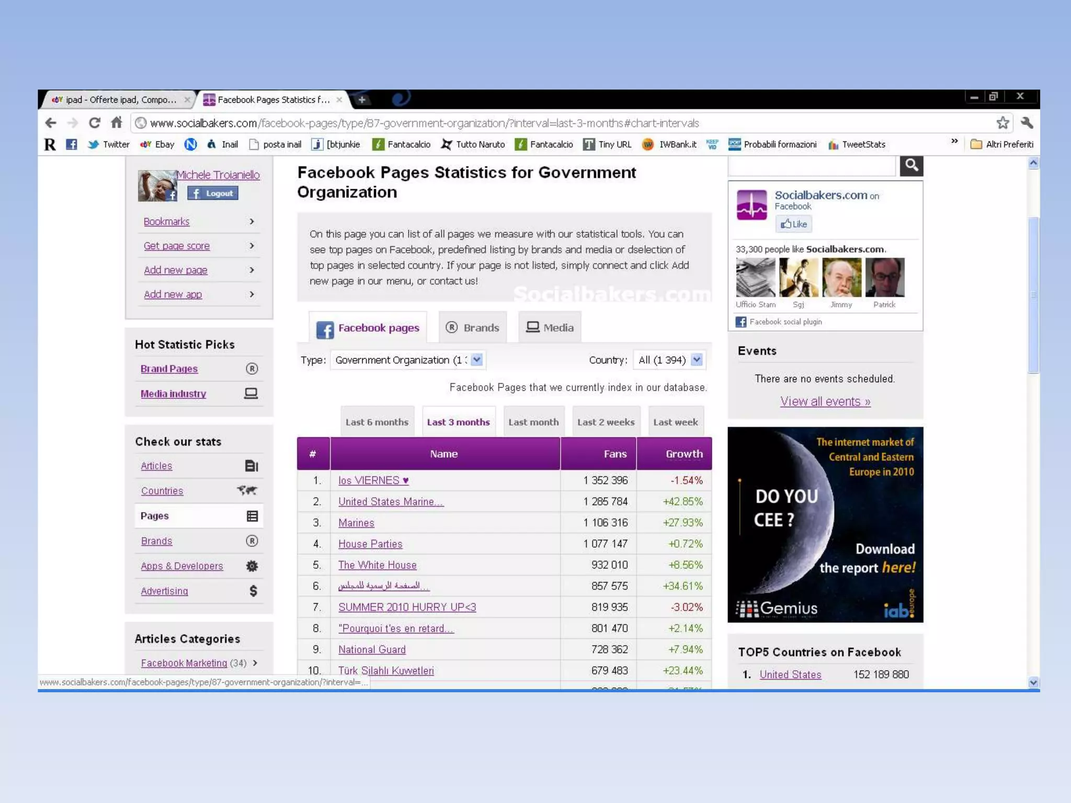Open the Type dropdown for Government Organization
This screenshot has width=1071, height=803.
[x=476, y=360]
